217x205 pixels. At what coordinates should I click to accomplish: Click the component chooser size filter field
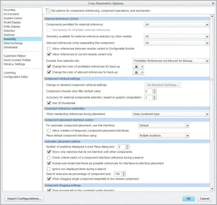pos(149,91)
